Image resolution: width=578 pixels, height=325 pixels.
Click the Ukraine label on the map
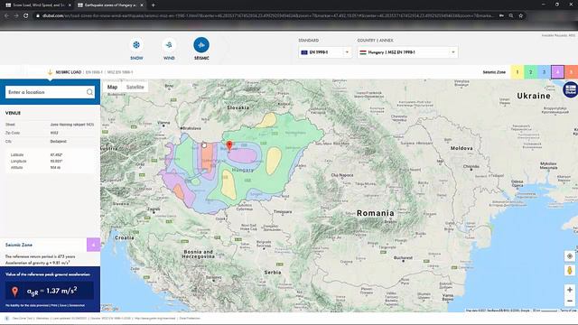coord(534,96)
